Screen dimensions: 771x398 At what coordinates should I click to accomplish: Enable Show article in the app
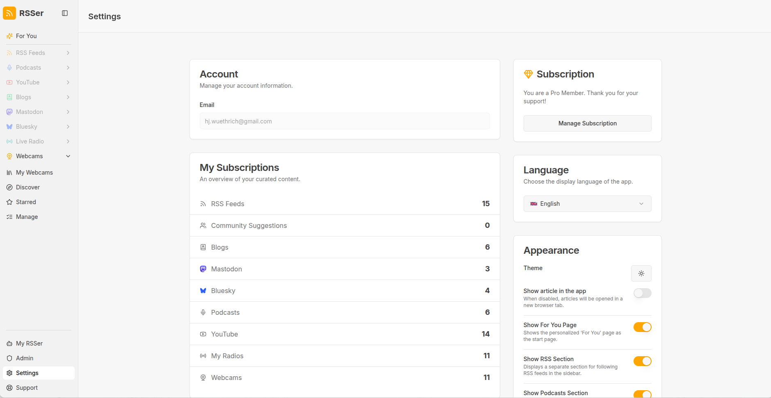click(641, 293)
